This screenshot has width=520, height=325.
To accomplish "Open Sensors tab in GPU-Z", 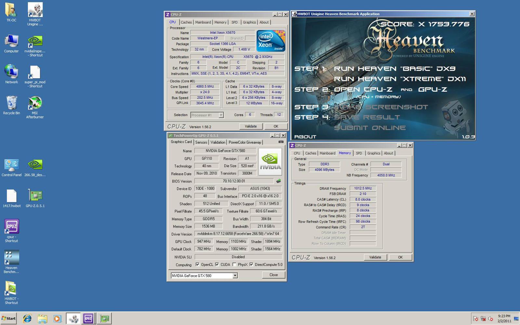I will tap(201, 142).
